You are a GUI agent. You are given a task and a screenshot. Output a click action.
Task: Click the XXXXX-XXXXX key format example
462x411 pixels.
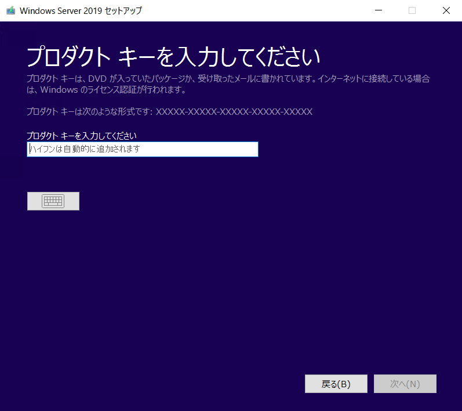point(234,112)
